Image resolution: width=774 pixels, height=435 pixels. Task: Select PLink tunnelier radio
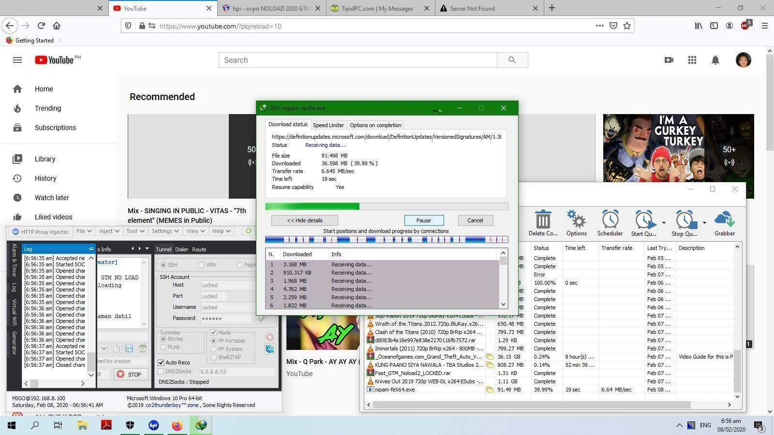[163, 347]
